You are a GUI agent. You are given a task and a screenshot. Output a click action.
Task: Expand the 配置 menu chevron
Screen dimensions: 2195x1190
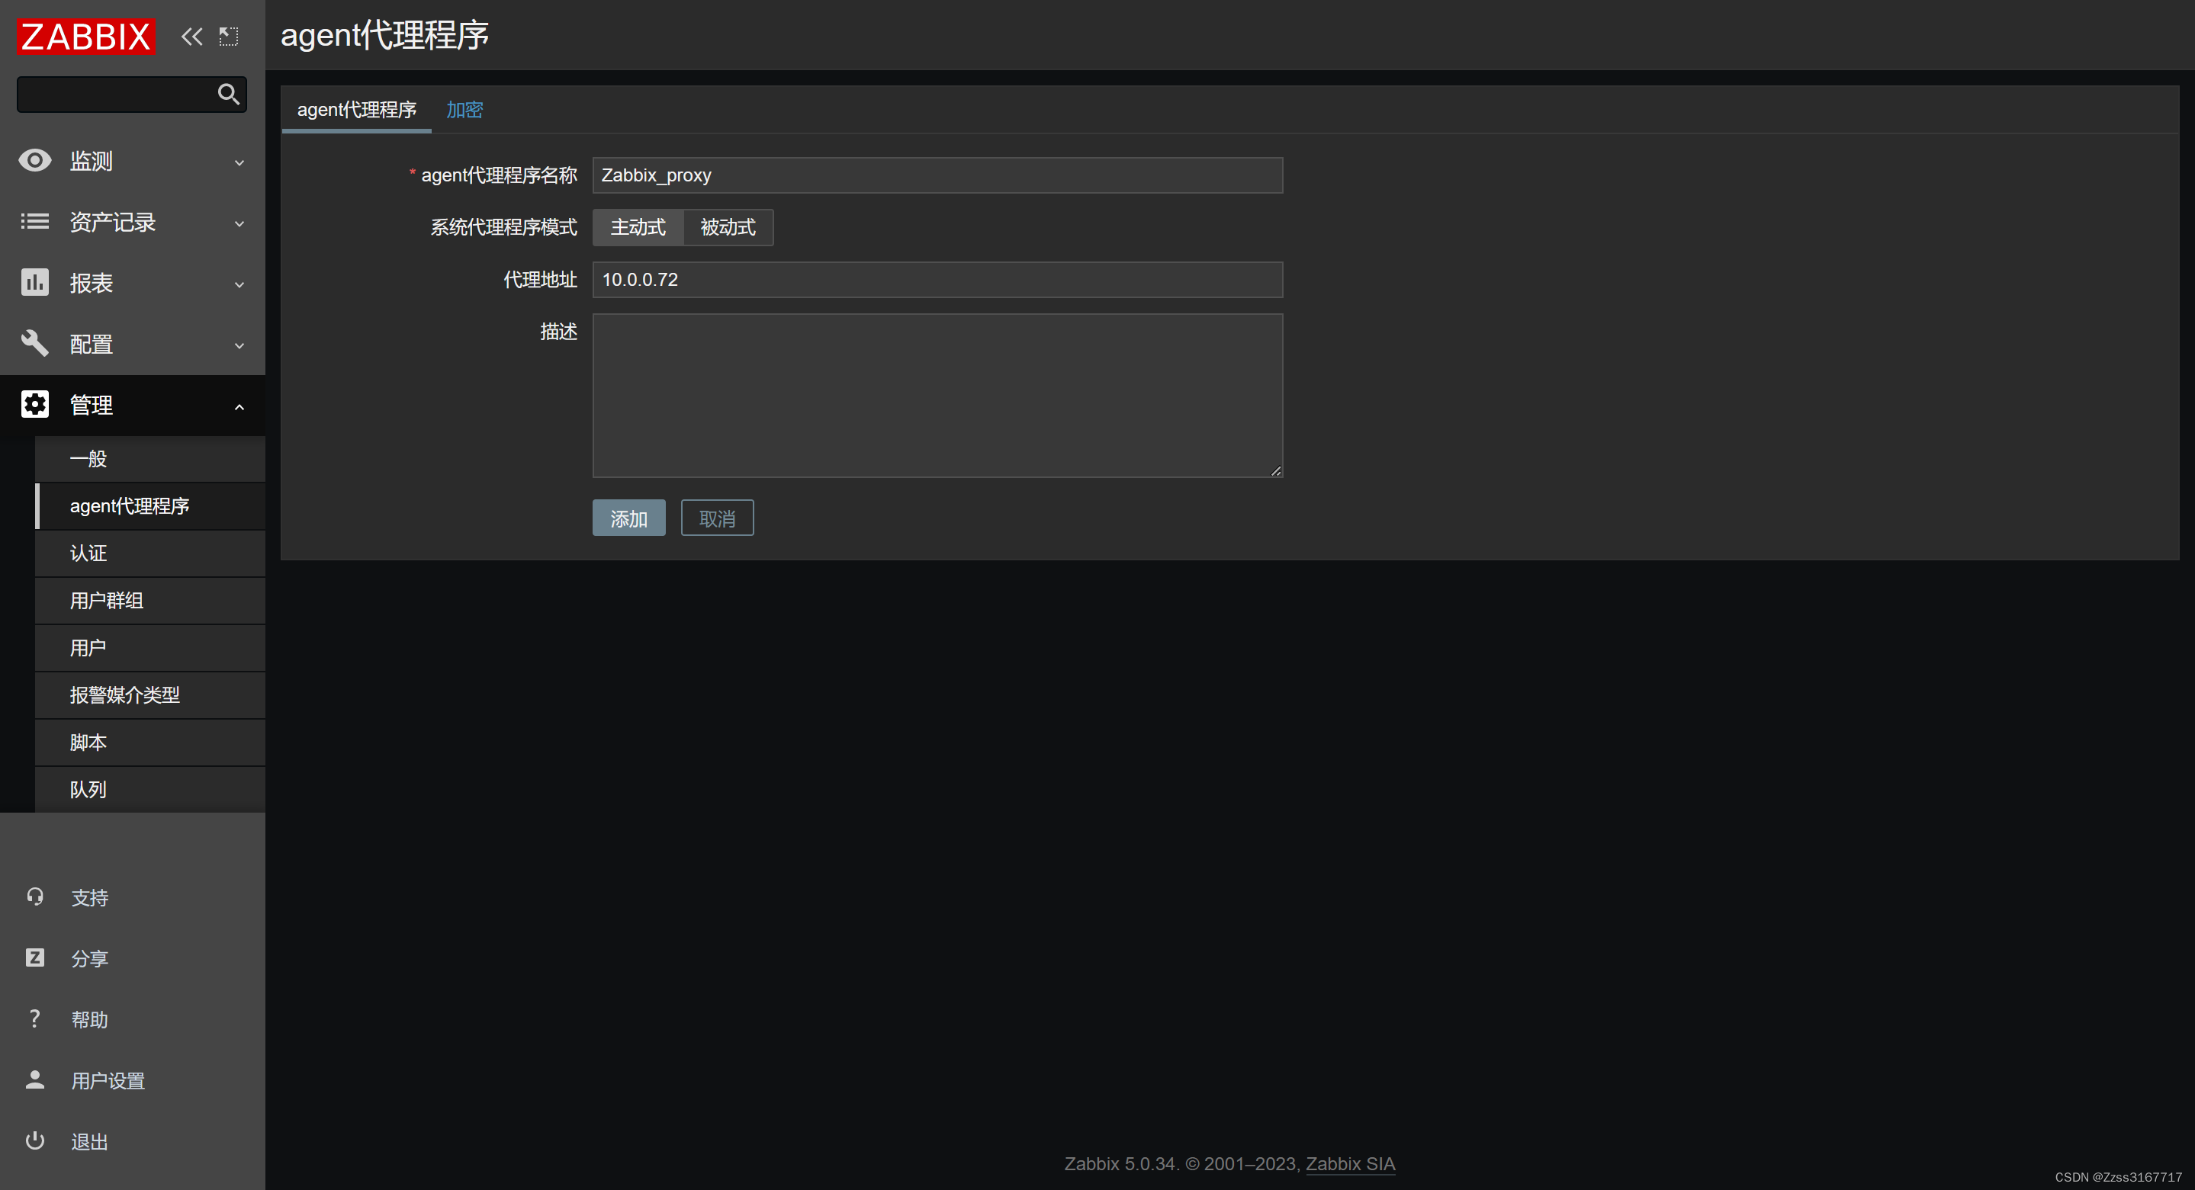(x=239, y=345)
